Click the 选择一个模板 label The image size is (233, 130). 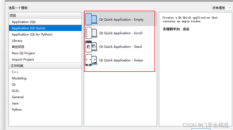pos(18,8)
